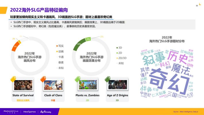The height and width of the screenshot is (115, 204).
Task: Click the dark green 3D legend swatch
Action: 117,48
